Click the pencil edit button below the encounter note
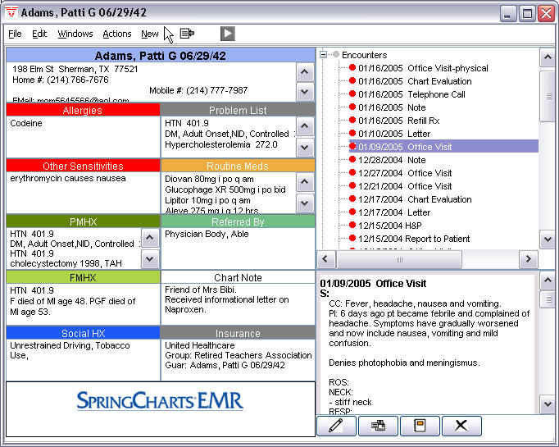The height and width of the screenshot is (447, 559). tap(336, 426)
